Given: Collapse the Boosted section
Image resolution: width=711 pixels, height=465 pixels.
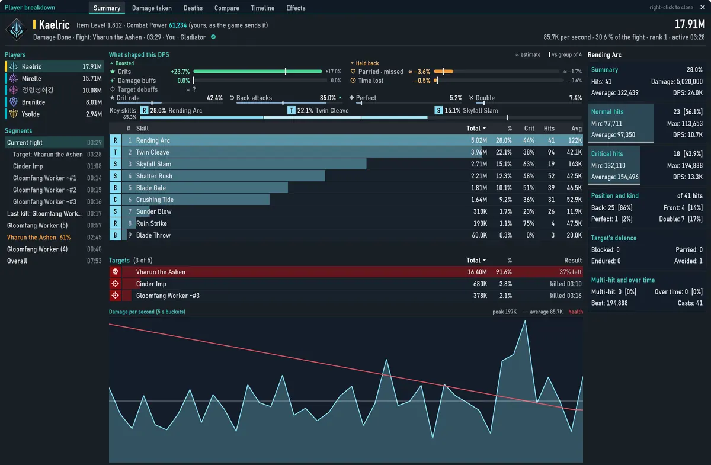Looking at the screenshot, I should tap(121, 63).
